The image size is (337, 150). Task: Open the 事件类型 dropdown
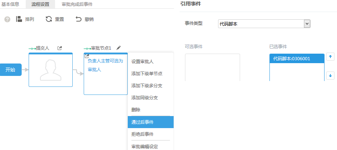(x=307, y=24)
